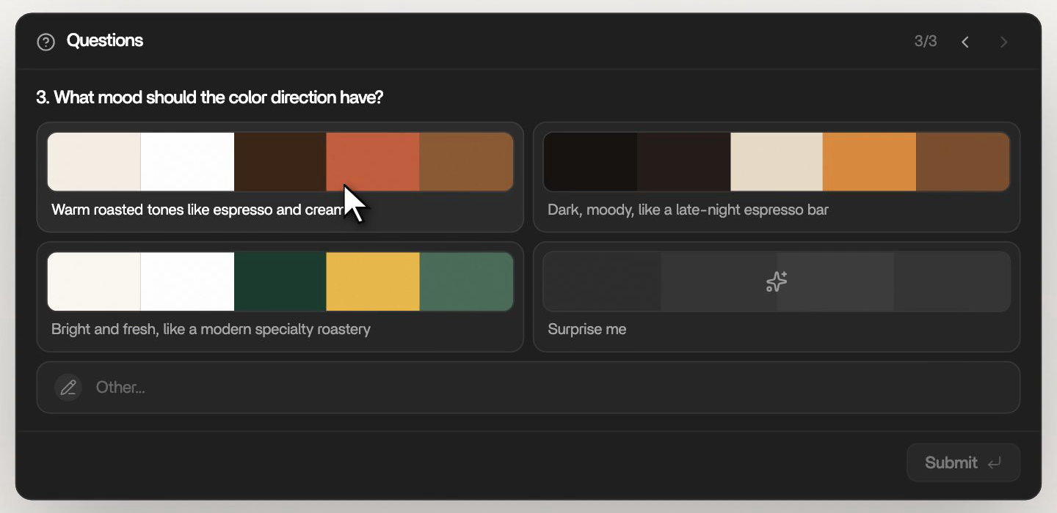This screenshot has width=1057, height=513.
Task: Select the Surprise me option text
Action: [587, 329]
